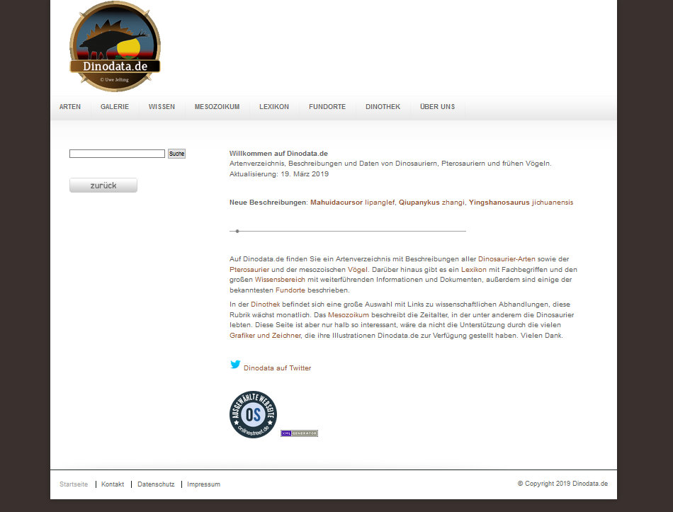Click inside the search text field
673x512 pixels.
(117, 154)
